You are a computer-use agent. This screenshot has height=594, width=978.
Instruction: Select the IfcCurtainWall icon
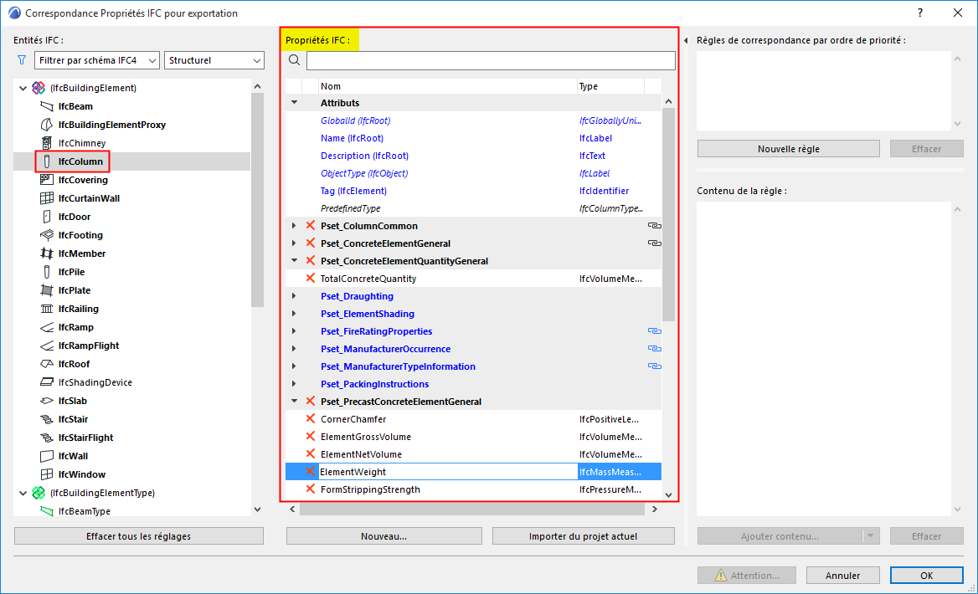click(47, 198)
